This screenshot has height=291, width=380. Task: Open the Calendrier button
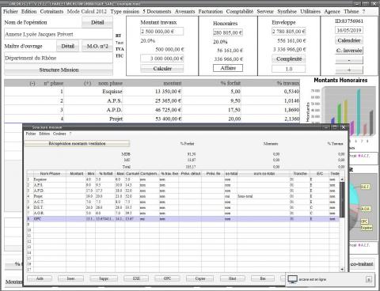[349, 40]
